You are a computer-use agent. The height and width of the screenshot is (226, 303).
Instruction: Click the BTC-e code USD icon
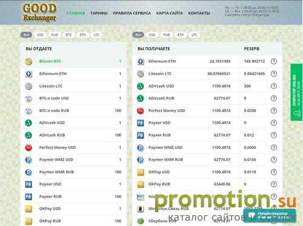pos(28,98)
